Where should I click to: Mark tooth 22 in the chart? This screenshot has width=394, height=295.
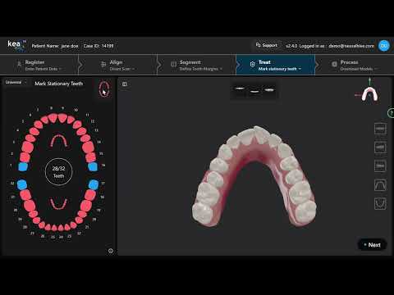tap(73, 225)
